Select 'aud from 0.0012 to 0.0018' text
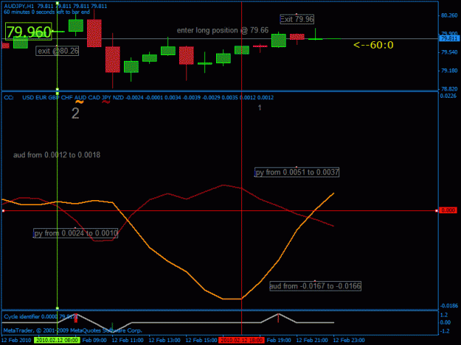The width and height of the screenshot is (461, 345). tap(57, 154)
